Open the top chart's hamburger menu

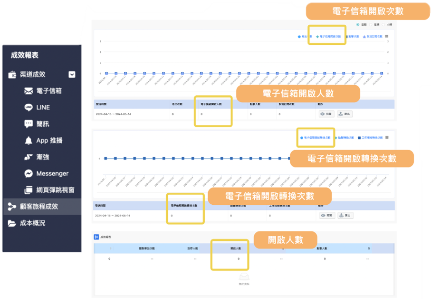[x=386, y=36]
